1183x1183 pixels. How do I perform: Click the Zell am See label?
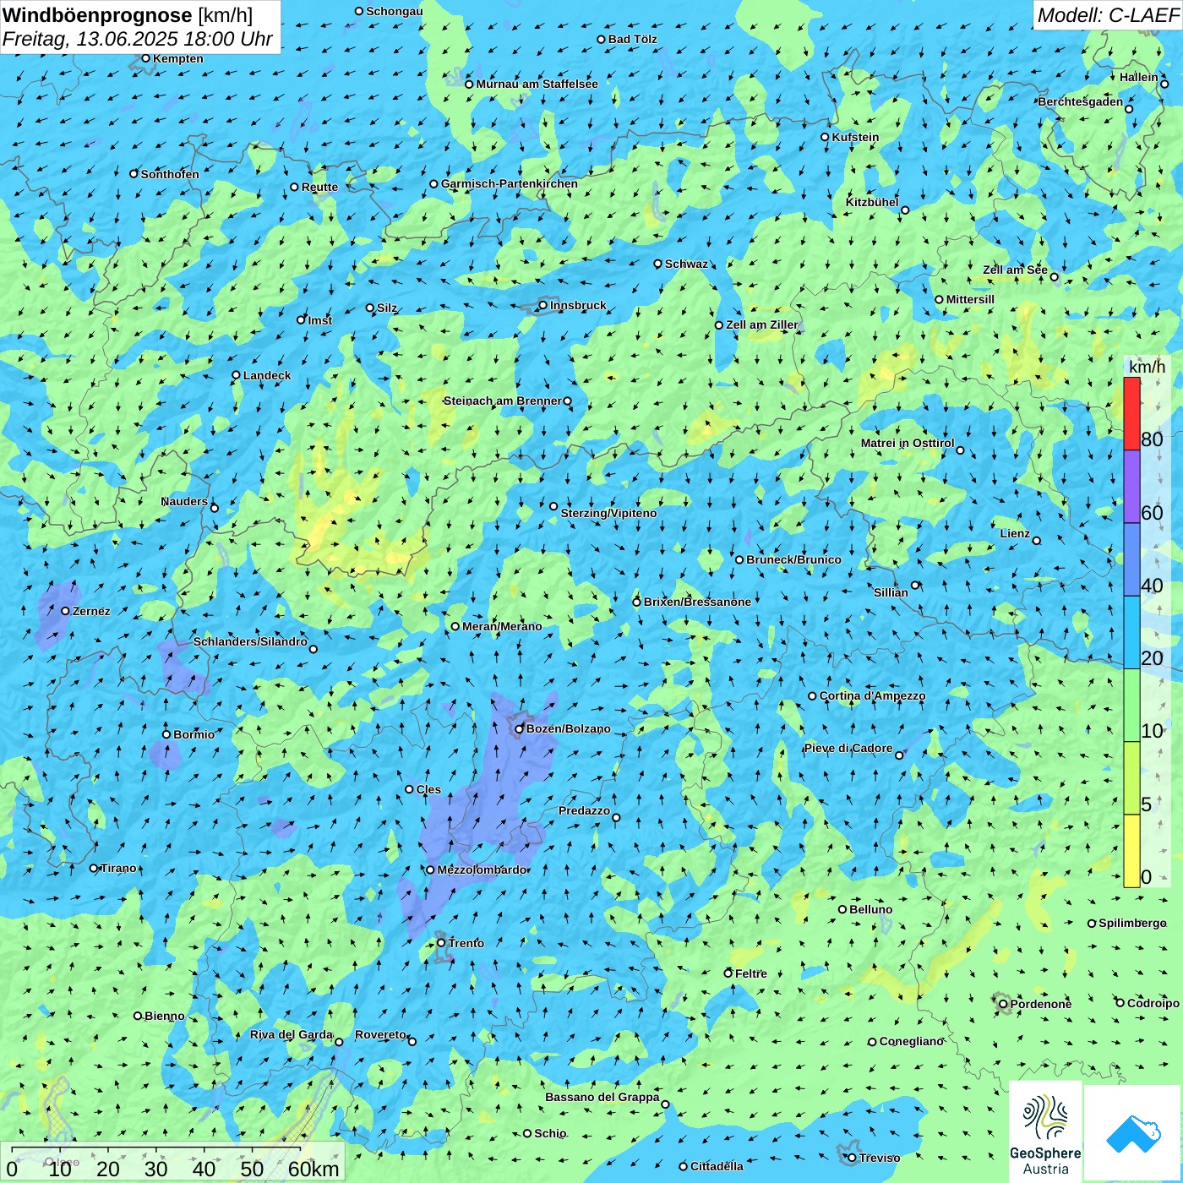[x=1015, y=270]
